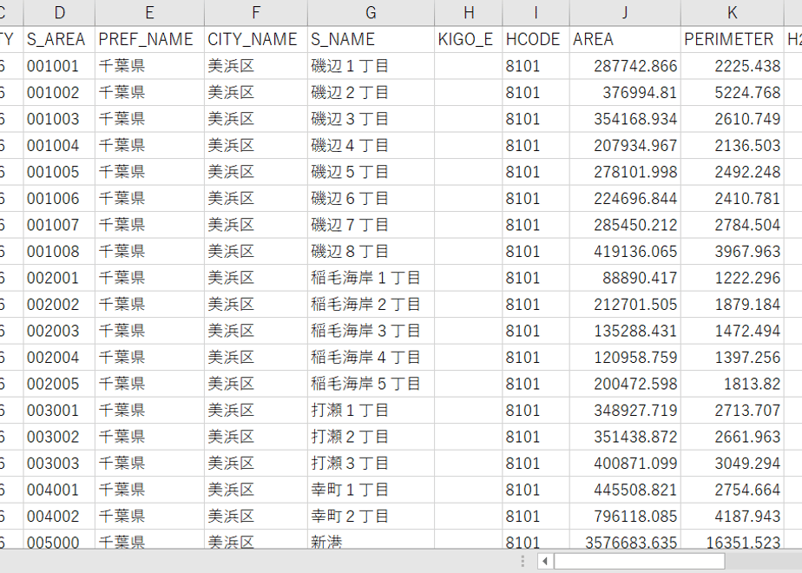802x573 pixels.
Task: Click the AREA header cell
Action: click(625, 39)
